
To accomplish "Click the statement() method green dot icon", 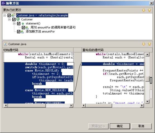I will click(x=23, y=24).
